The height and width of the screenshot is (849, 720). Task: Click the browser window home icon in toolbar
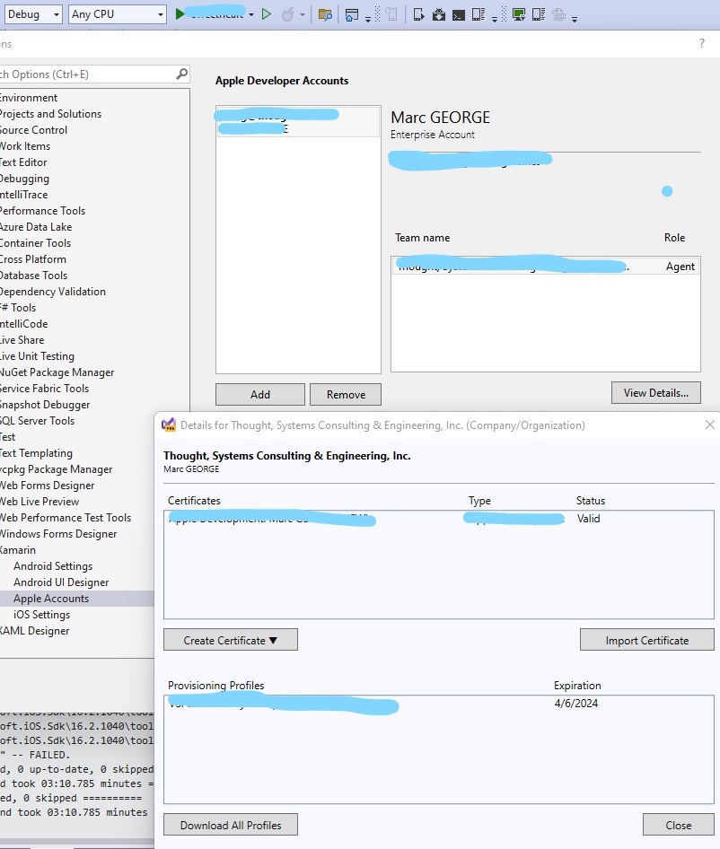pos(352,14)
